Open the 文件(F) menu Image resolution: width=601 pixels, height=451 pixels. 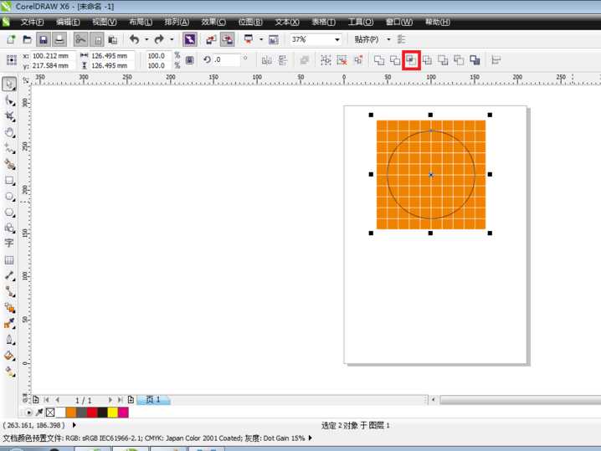click(x=32, y=22)
